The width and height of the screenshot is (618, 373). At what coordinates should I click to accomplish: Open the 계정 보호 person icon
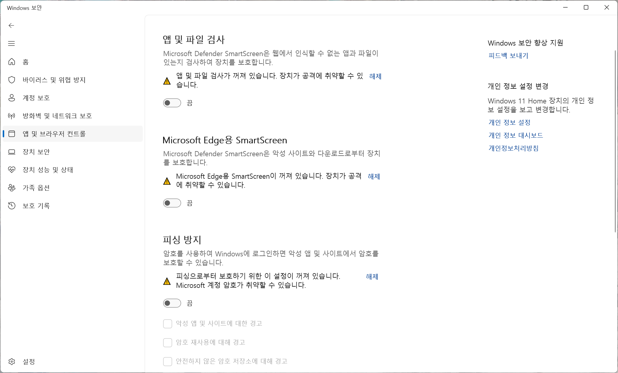[x=12, y=98]
